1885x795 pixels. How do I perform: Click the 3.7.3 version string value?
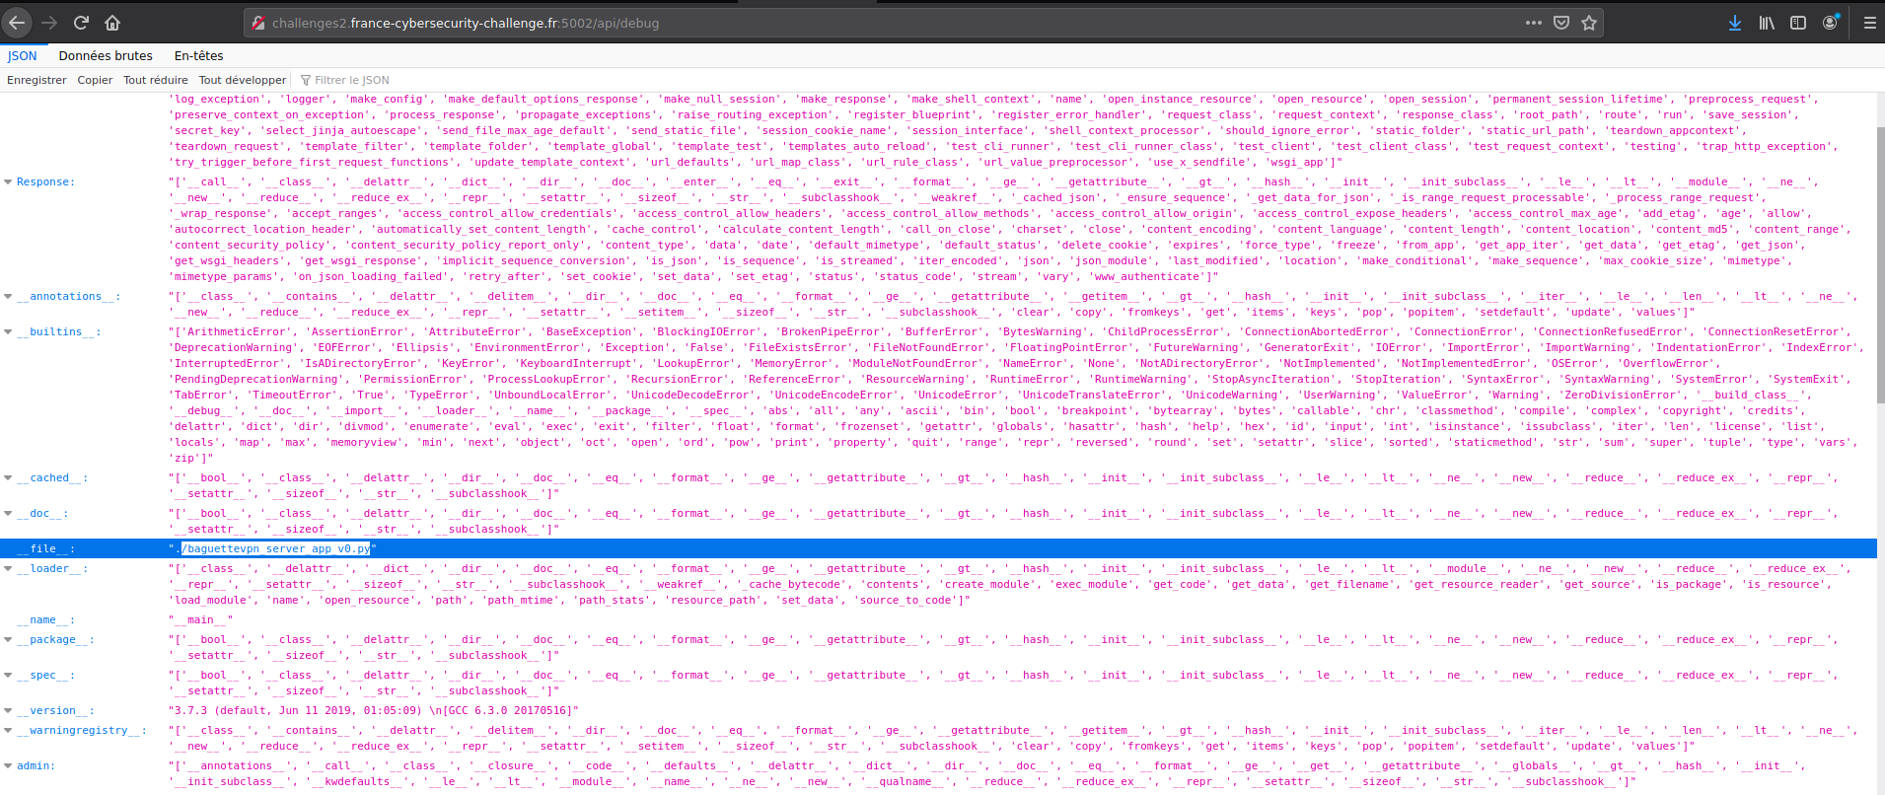click(374, 711)
